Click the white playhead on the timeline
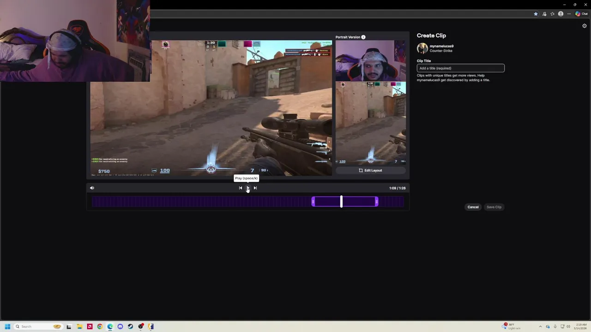Viewport: 591px width, 332px height. 341,202
